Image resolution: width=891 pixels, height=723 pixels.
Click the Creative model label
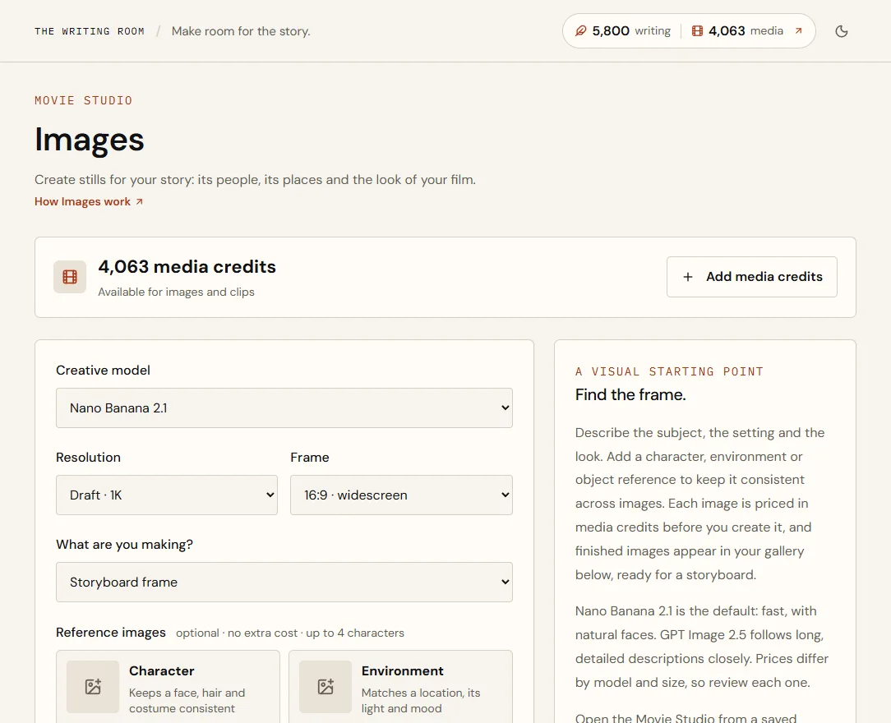[103, 371]
